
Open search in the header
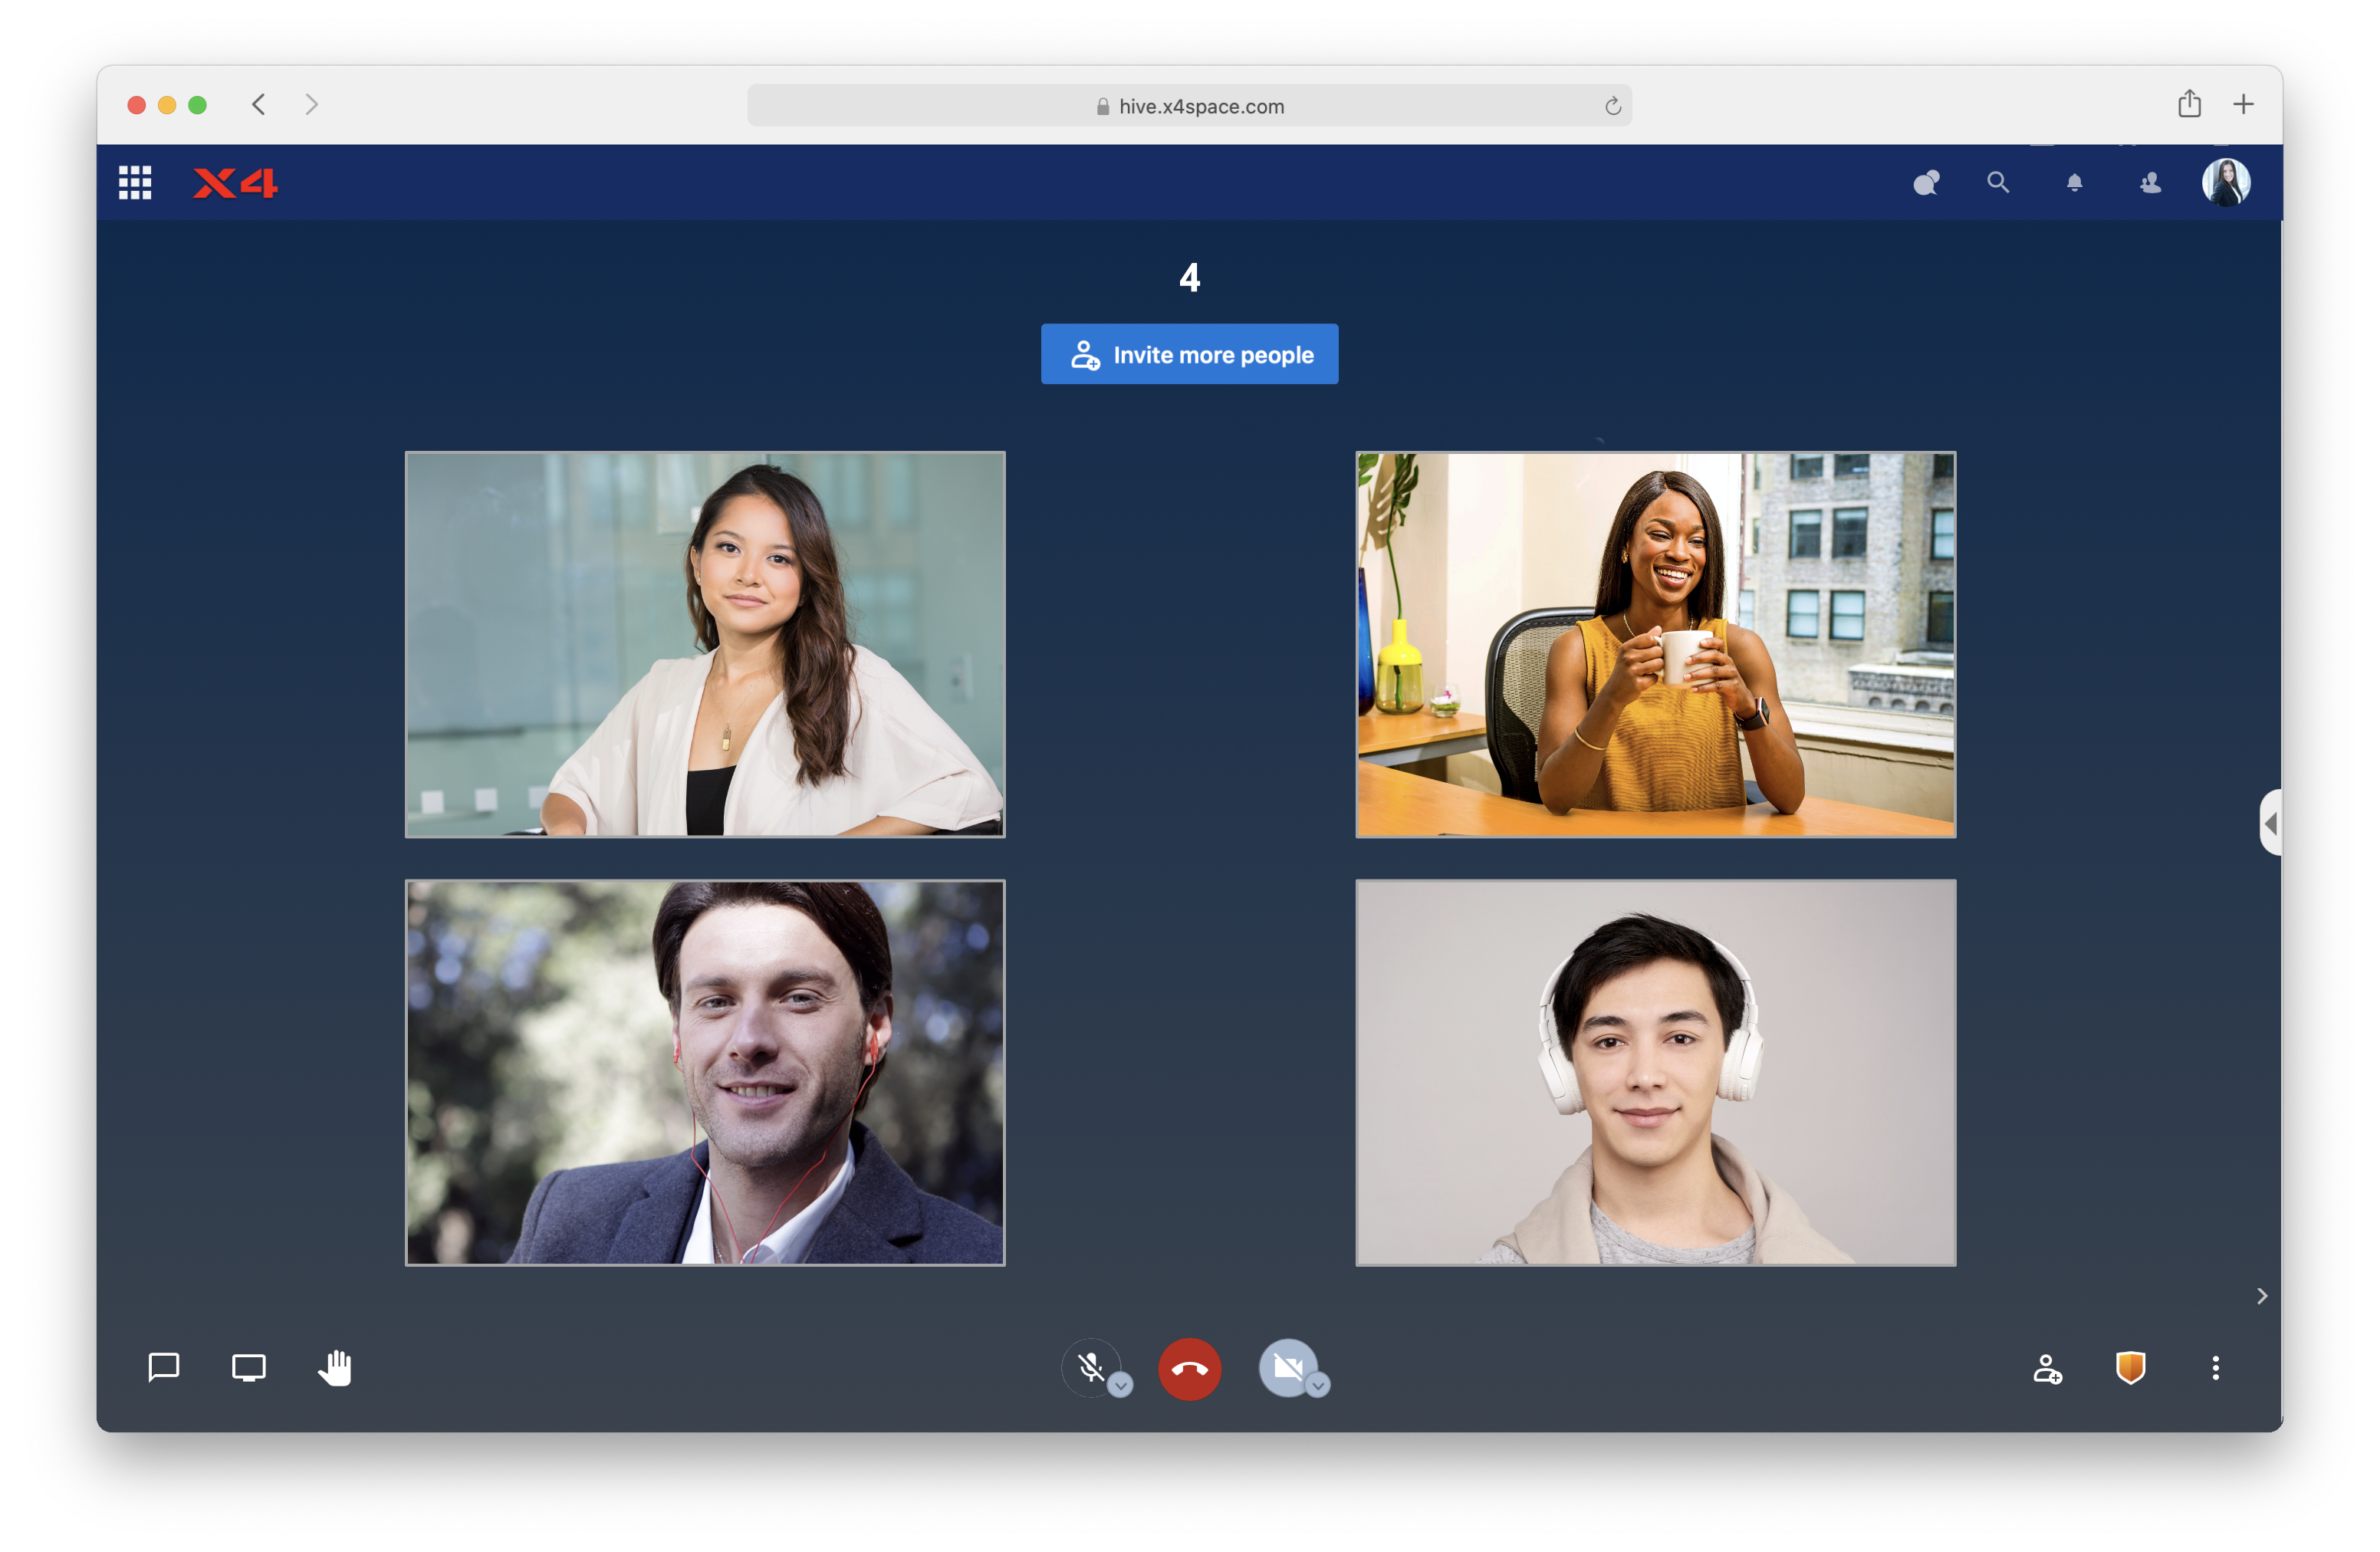coord(1998,183)
